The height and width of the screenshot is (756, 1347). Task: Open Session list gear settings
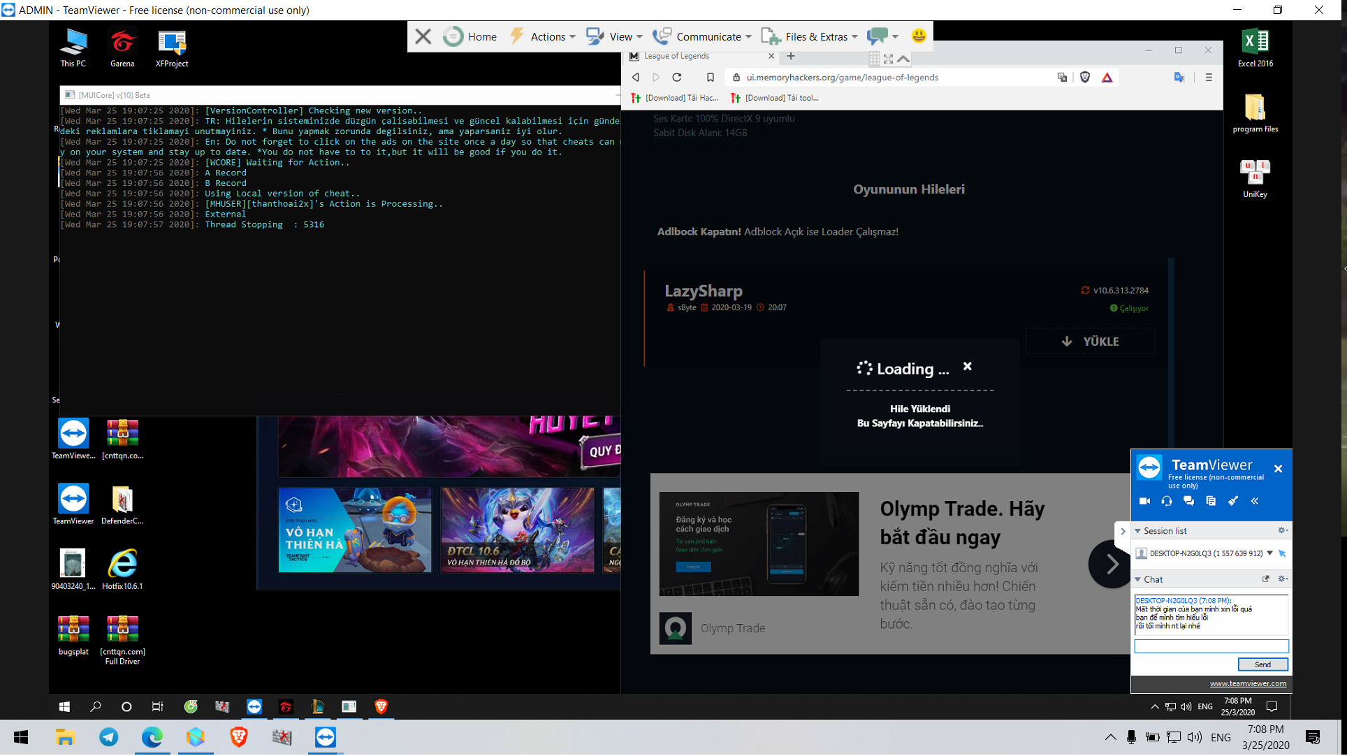(1282, 530)
